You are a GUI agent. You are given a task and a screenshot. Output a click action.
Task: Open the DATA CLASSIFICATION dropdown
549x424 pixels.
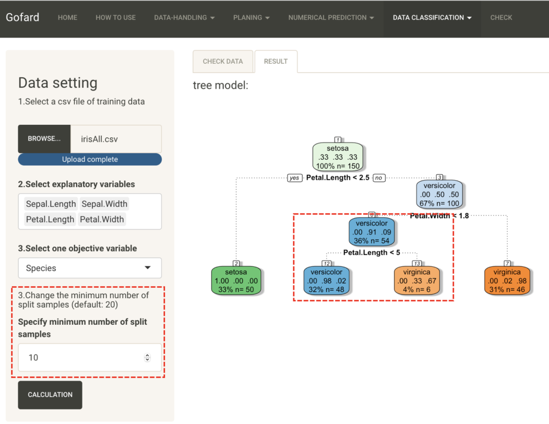pos(432,18)
